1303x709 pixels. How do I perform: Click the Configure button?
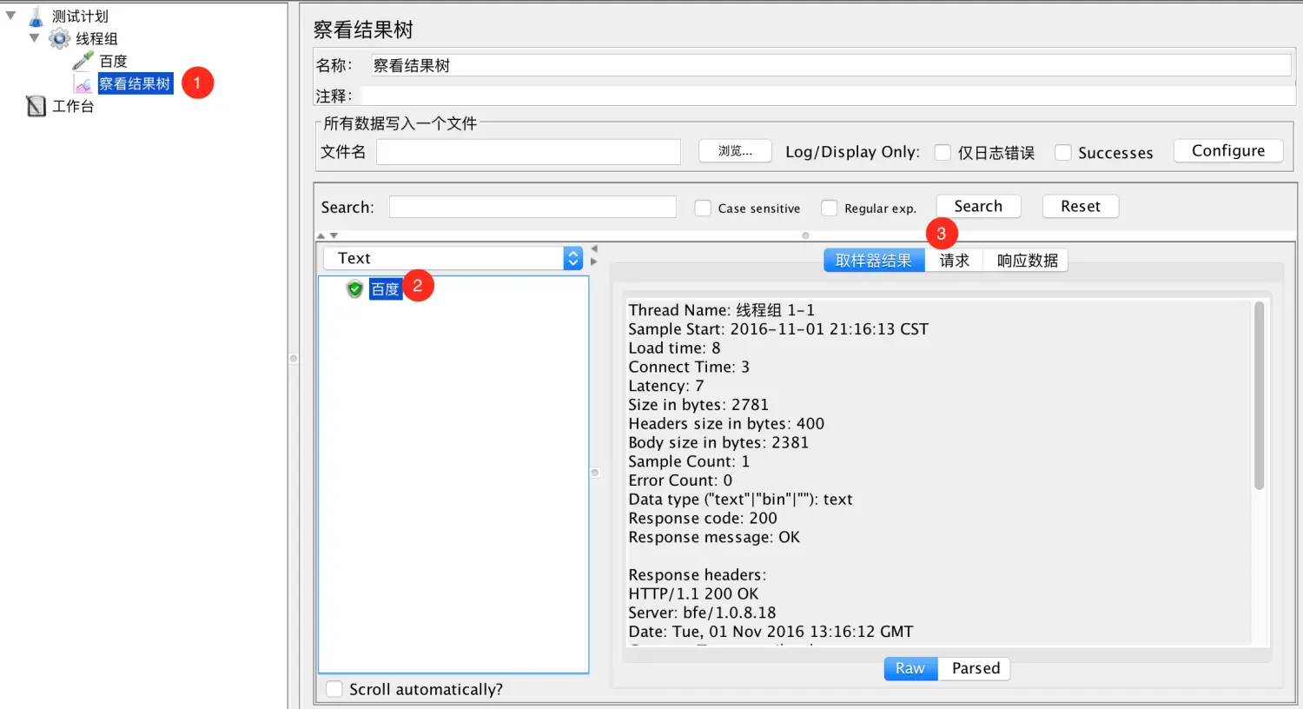[1228, 150]
